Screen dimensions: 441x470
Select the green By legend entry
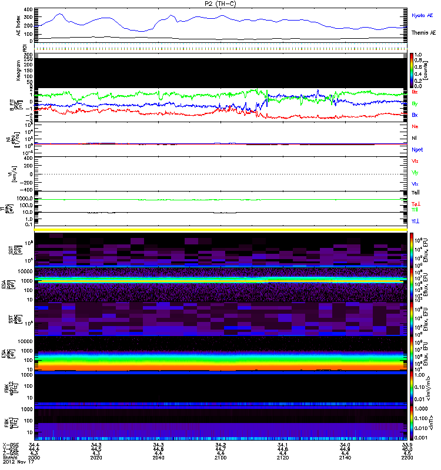pyautogui.click(x=415, y=103)
